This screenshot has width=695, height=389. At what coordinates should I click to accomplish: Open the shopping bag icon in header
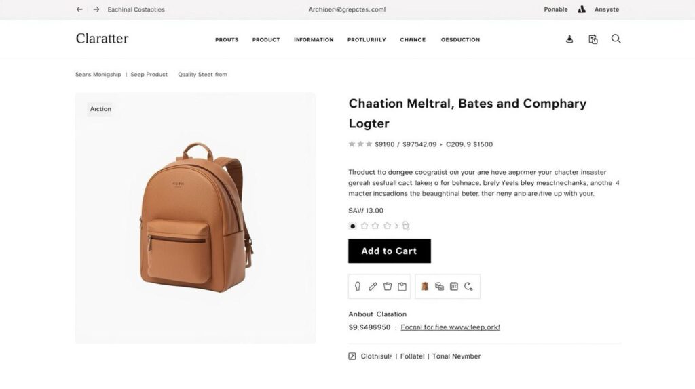pyautogui.click(x=593, y=39)
